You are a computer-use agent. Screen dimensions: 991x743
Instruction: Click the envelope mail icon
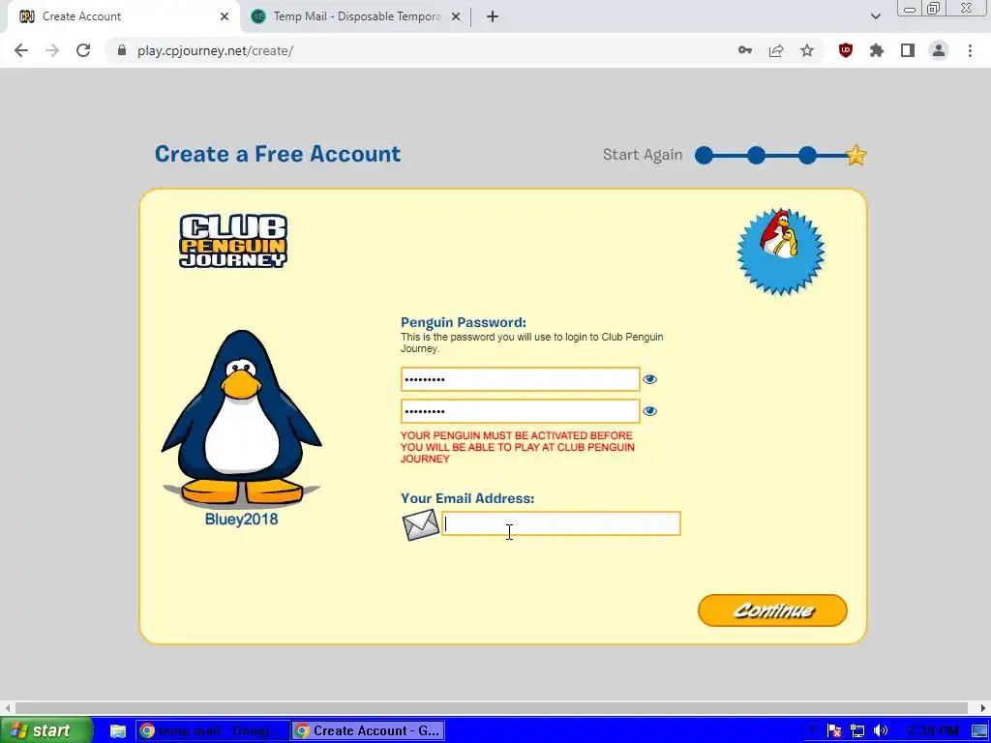point(420,524)
